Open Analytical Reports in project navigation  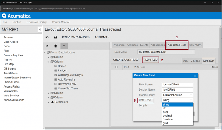[14, 100]
